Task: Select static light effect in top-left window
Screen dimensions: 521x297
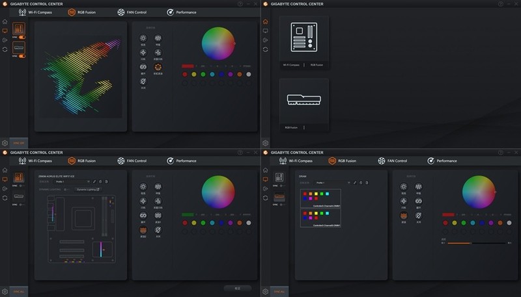Action: coord(143,39)
